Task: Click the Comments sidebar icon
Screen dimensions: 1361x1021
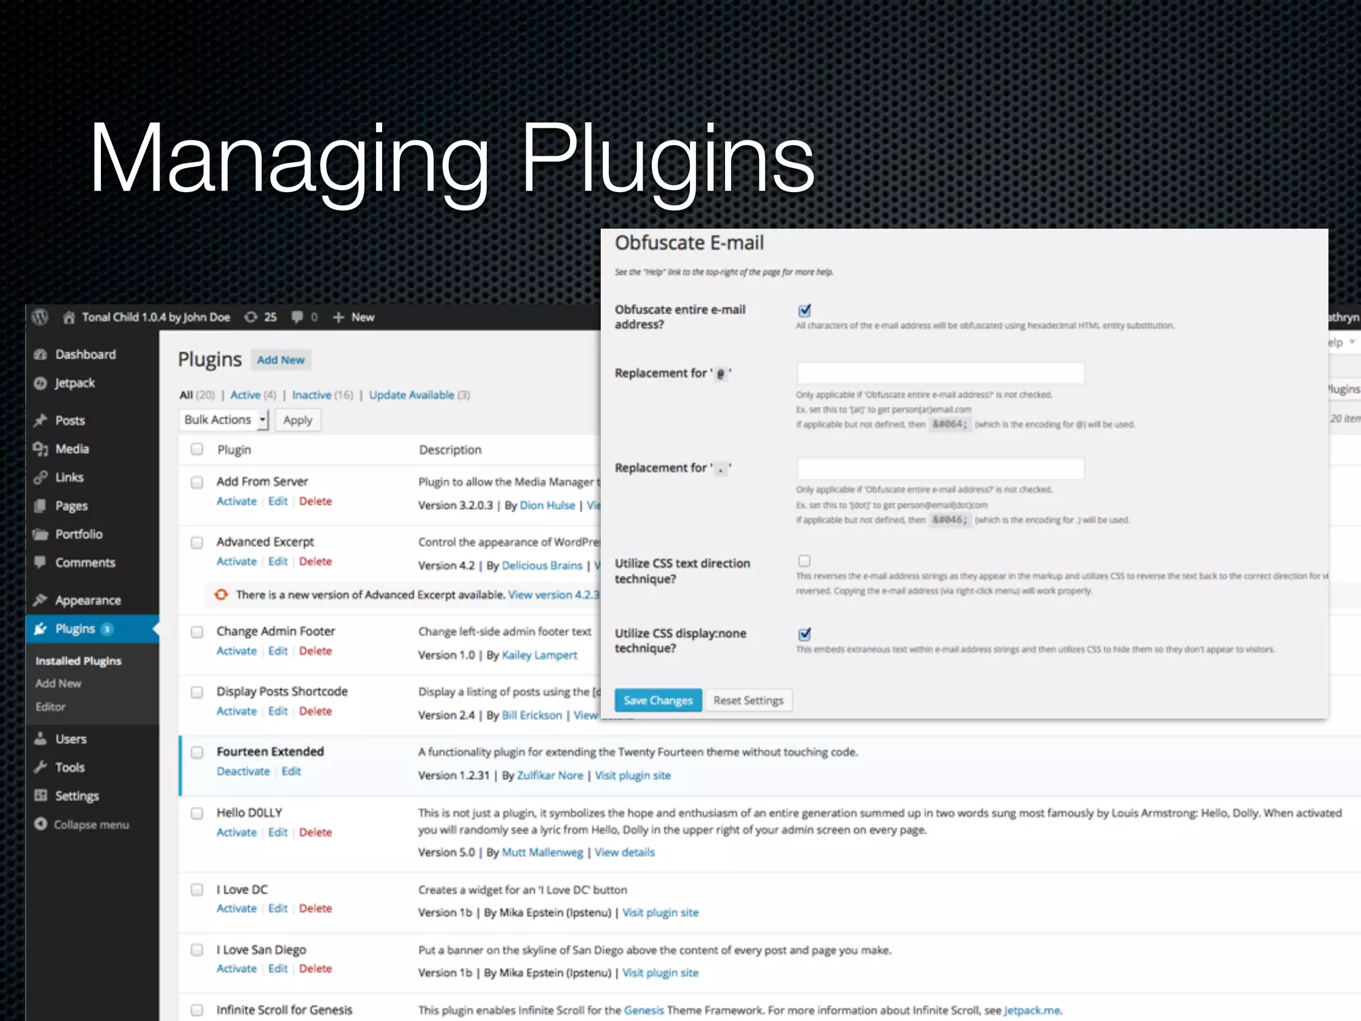Action: pyautogui.click(x=41, y=562)
